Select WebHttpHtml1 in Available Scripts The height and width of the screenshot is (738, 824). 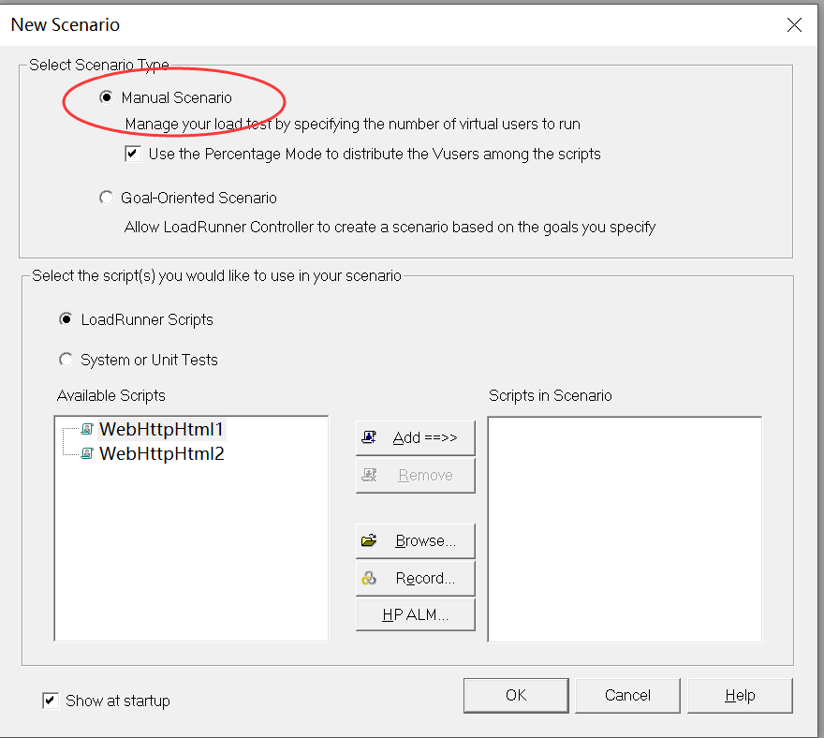point(161,429)
